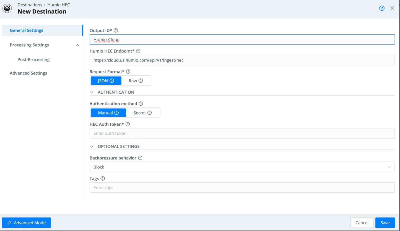Click the Backpressure behavior help icon
Screen dimensions: 400x231
tap(140, 158)
